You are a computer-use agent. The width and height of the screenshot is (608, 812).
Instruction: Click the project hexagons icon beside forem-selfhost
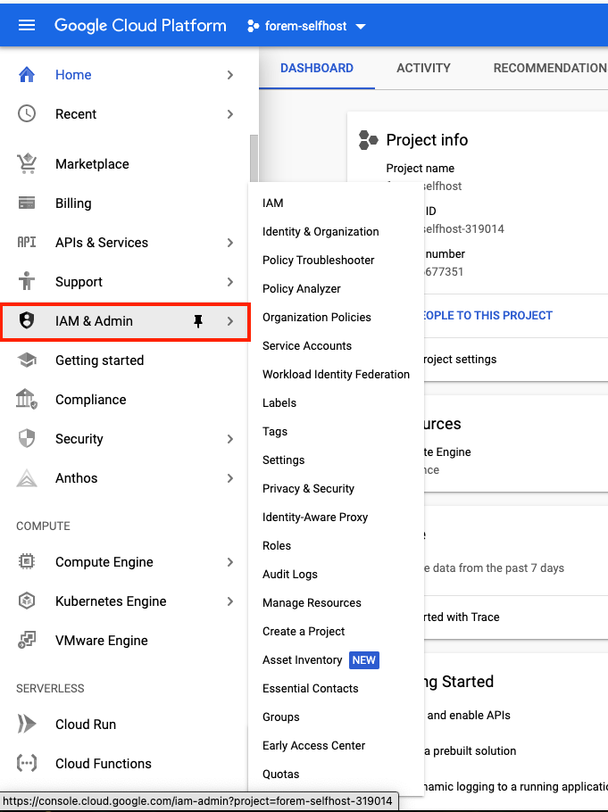[x=253, y=26]
